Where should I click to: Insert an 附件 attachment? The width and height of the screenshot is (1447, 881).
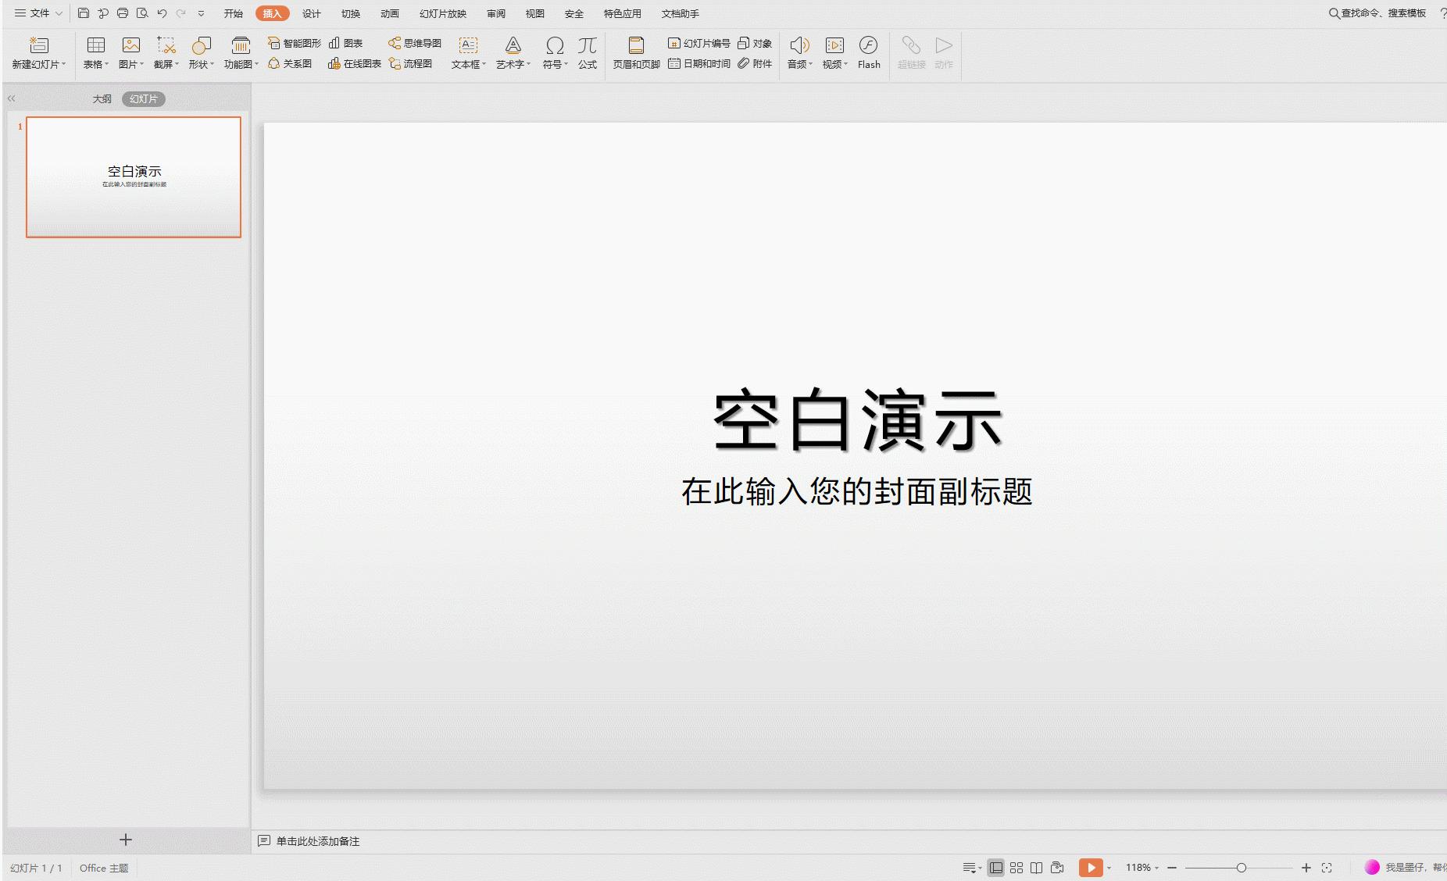pos(755,63)
